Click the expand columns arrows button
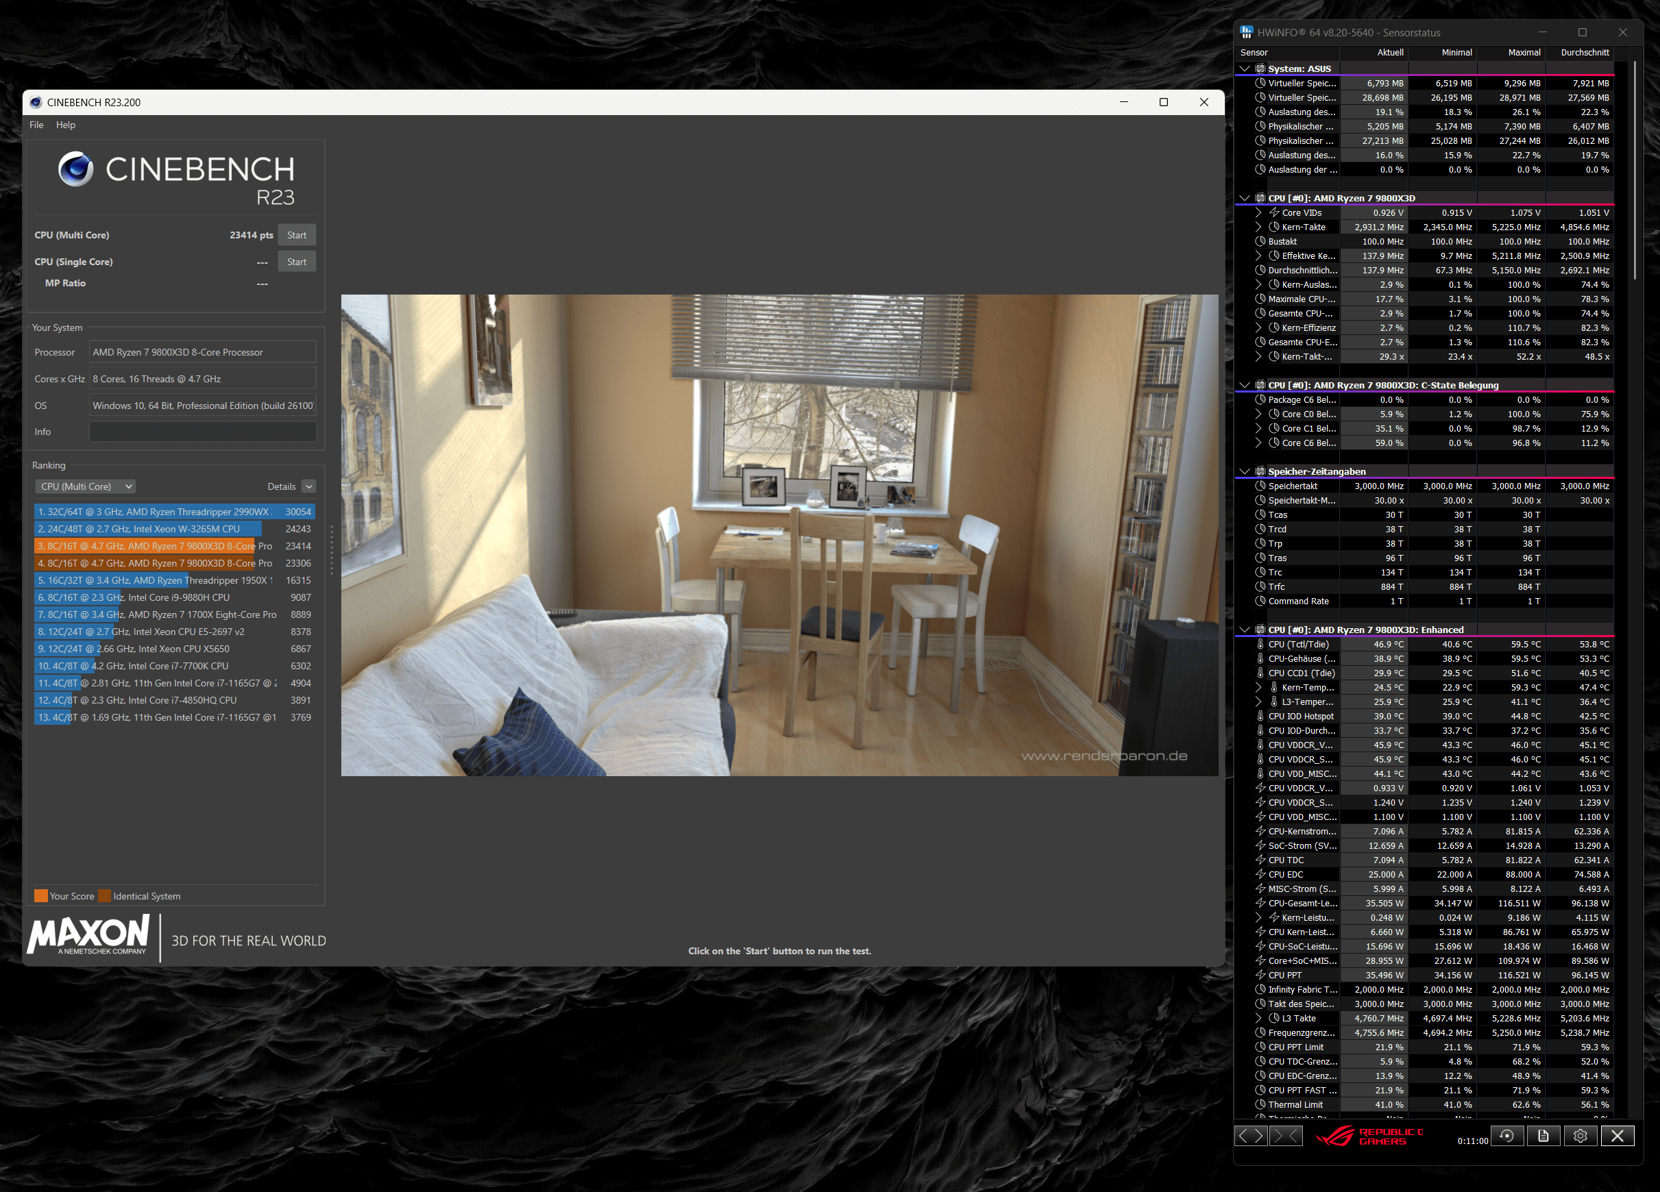Viewport: 1660px width, 1192px height. click(1250, 1136)
